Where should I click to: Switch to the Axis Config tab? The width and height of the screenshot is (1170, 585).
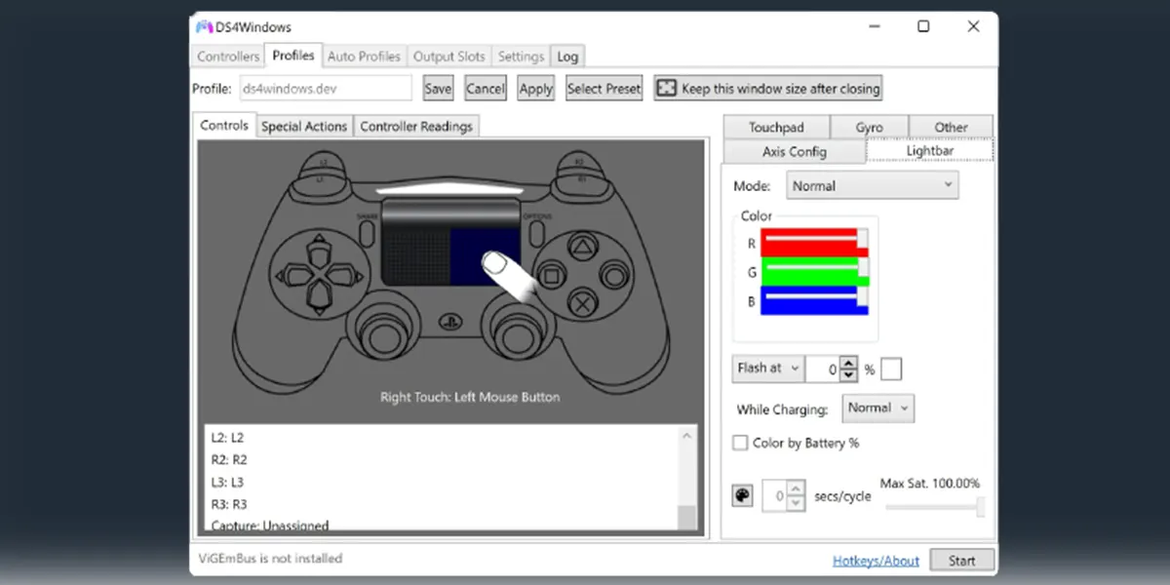(x=795, y=151)
